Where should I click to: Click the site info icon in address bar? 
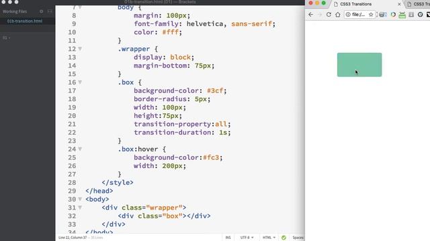point(348,15)
